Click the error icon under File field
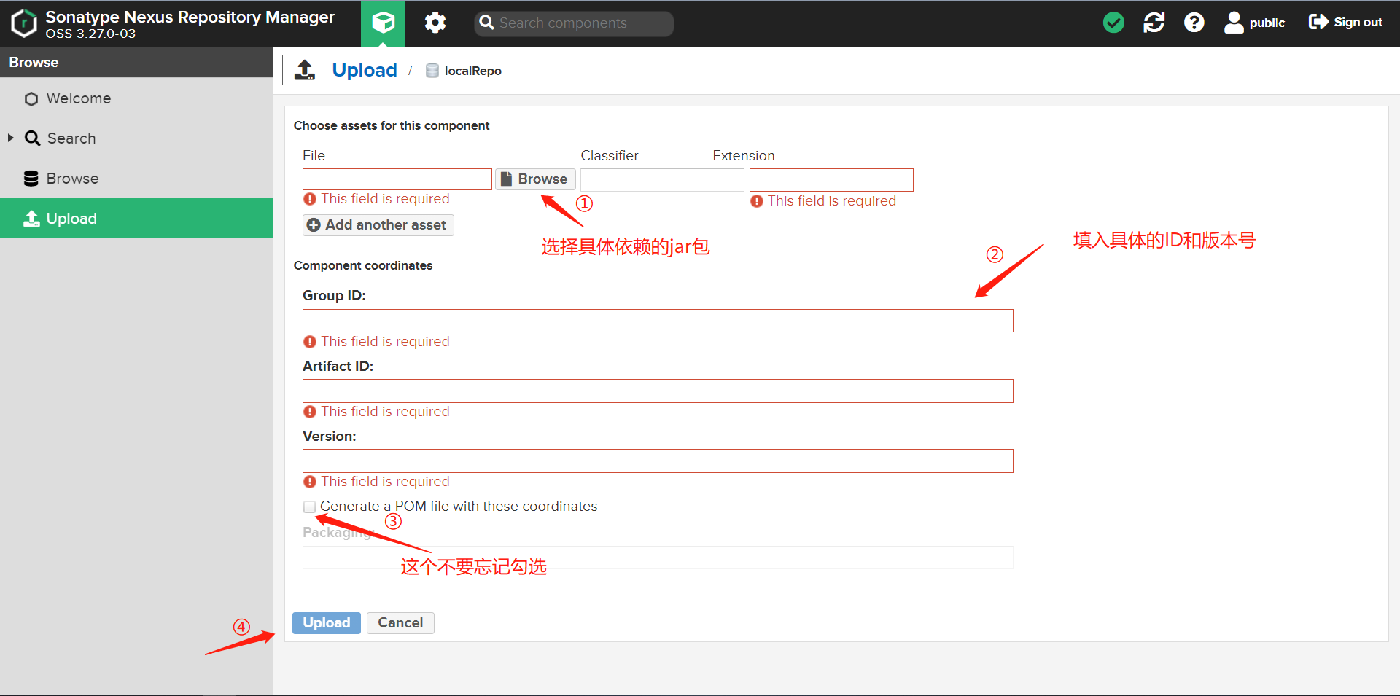1400x696 pixels. (x=310, y=199)
